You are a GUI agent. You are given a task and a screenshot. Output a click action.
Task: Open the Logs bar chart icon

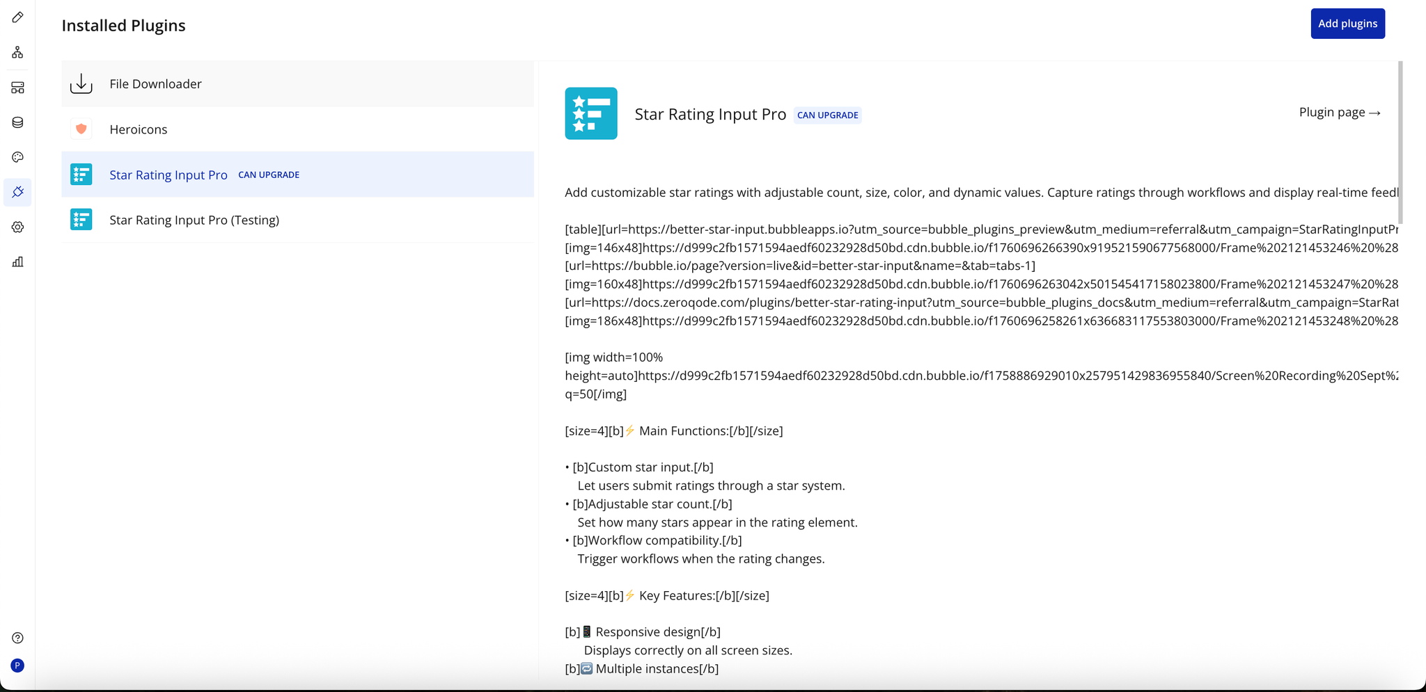pyautogui.click(x=17, y=261)
